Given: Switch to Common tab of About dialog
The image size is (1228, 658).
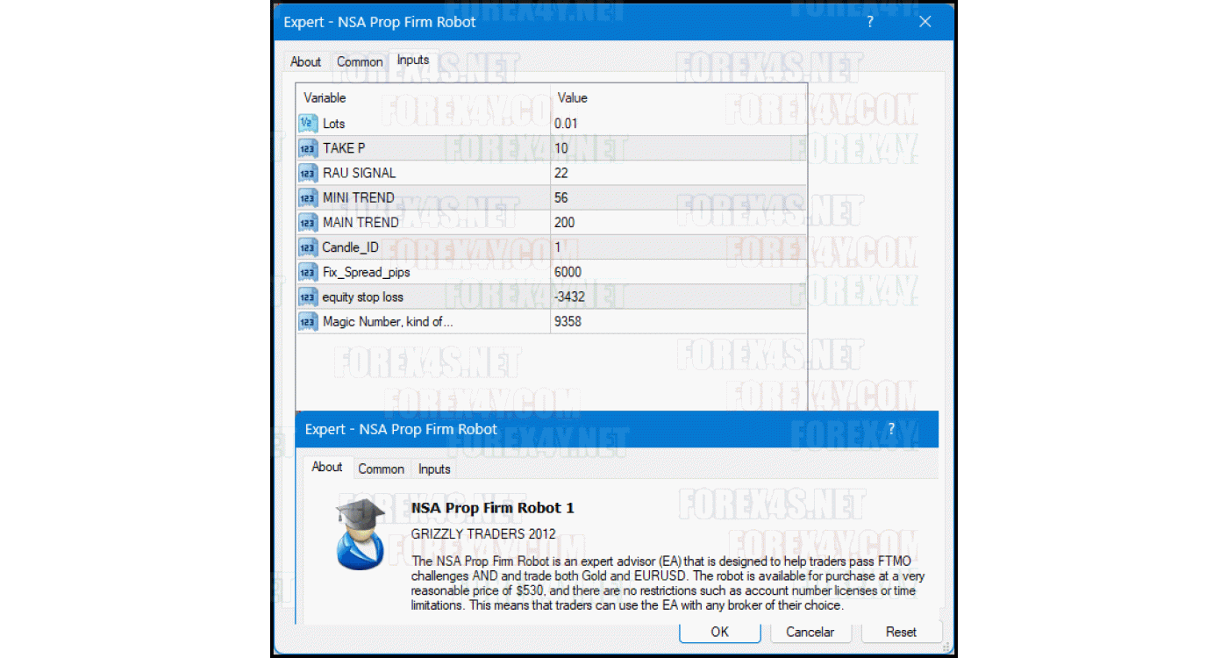Looking at the screenshot, I should [382, 468].
